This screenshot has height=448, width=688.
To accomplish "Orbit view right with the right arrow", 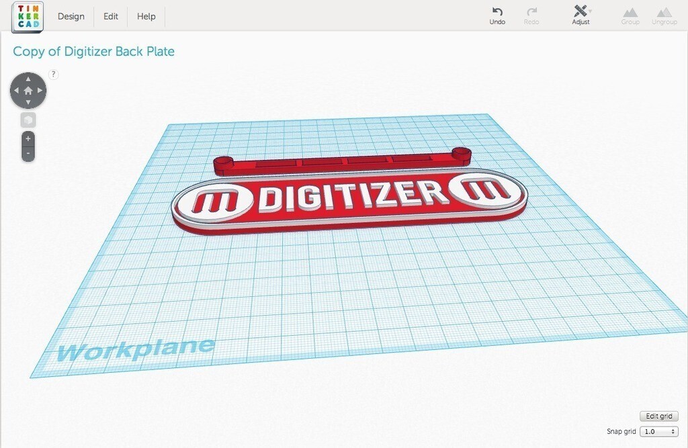I will click(40, 91).
